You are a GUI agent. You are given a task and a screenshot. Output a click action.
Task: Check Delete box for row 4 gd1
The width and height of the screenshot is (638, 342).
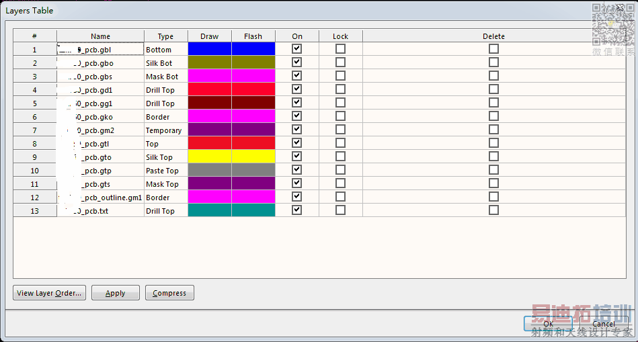(x=493, y=89)
